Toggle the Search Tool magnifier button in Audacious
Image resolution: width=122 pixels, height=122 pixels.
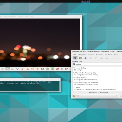pyautogui.click(x=75, y=58)
